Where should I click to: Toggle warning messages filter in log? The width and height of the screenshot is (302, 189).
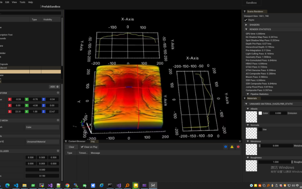232,147
